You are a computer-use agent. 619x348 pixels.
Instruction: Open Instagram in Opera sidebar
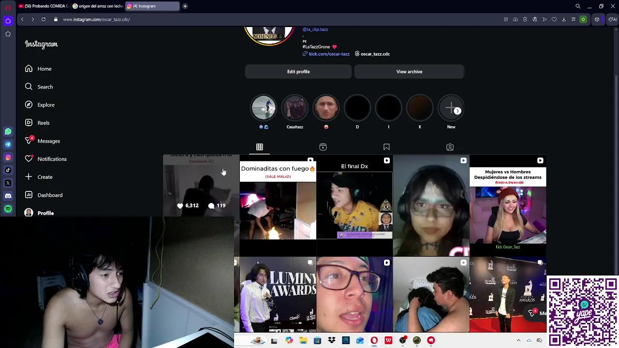8,157
